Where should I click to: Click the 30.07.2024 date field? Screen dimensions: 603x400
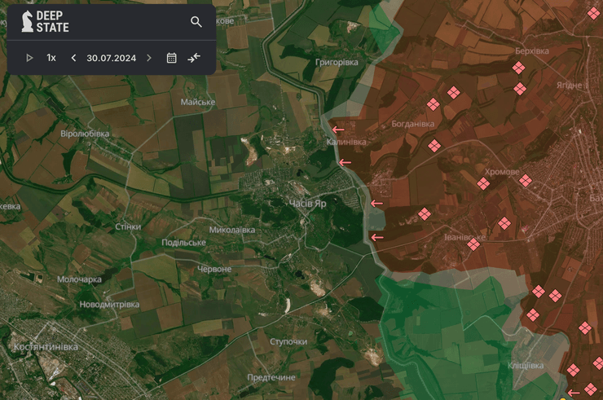[x=111, y=58]
